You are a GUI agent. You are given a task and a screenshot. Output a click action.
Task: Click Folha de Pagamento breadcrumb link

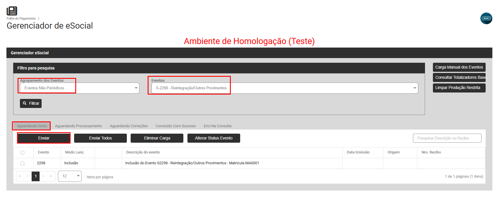(21, 18)
